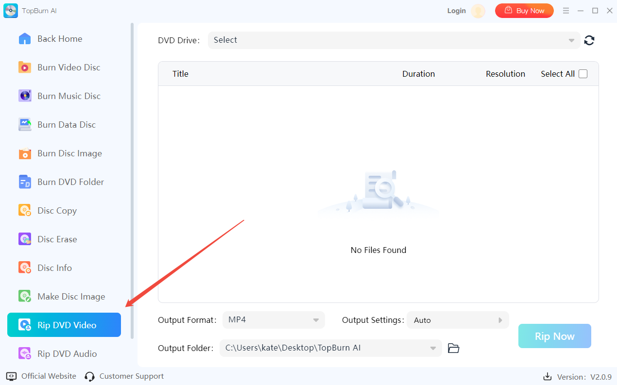This screenshot has height=385, width=617.
Task: Click the version download icon
Action: point(548,377)
